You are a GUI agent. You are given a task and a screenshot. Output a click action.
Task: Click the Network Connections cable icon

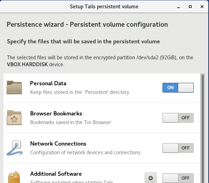(14, 148)
